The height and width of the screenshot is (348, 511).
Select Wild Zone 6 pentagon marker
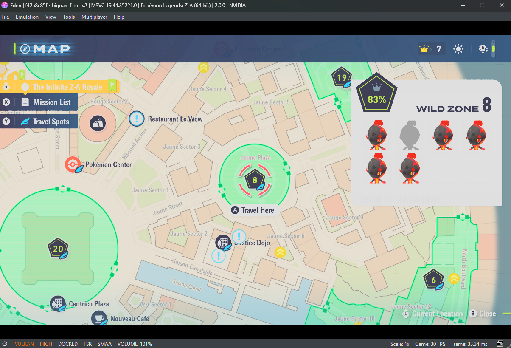coord(433,280)
